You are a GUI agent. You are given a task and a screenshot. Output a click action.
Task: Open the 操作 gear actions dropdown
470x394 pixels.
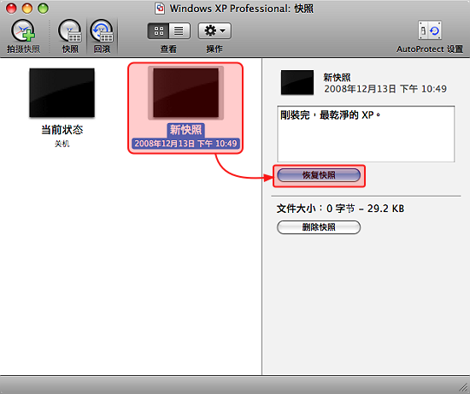tap(214, 31)
